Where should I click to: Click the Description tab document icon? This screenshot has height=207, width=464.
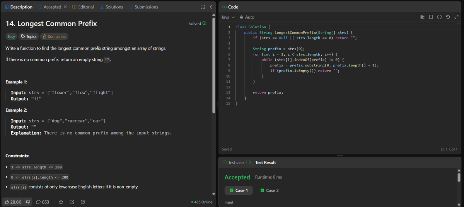click(7, 7)
